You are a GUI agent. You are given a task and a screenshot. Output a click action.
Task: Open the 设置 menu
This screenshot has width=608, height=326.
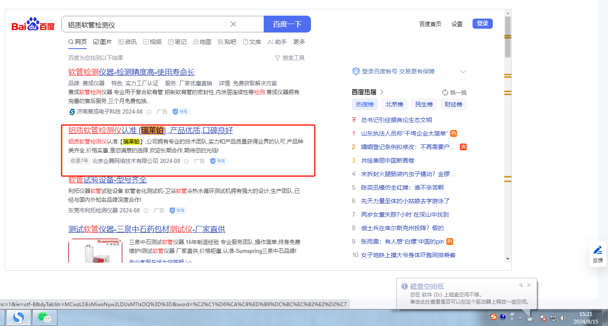pyautogui.click(x=457, y=24)
